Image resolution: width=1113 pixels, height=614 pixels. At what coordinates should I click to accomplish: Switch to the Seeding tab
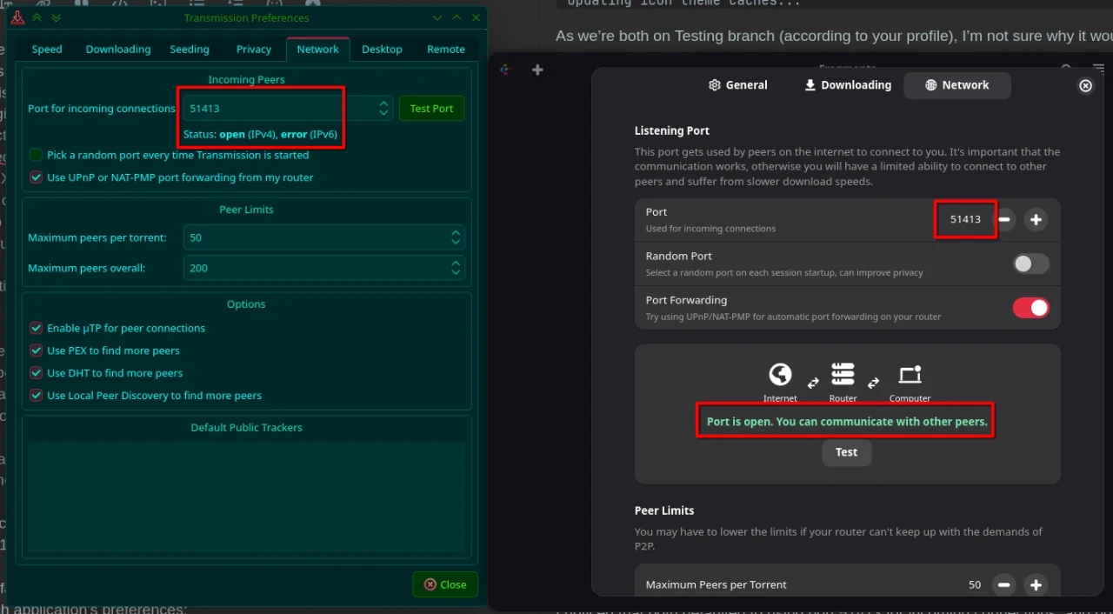tap(190, 50)
